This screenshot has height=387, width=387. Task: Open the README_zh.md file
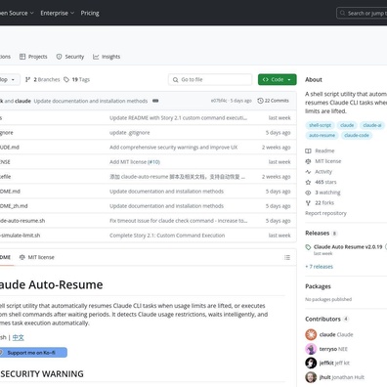(14, 206)
